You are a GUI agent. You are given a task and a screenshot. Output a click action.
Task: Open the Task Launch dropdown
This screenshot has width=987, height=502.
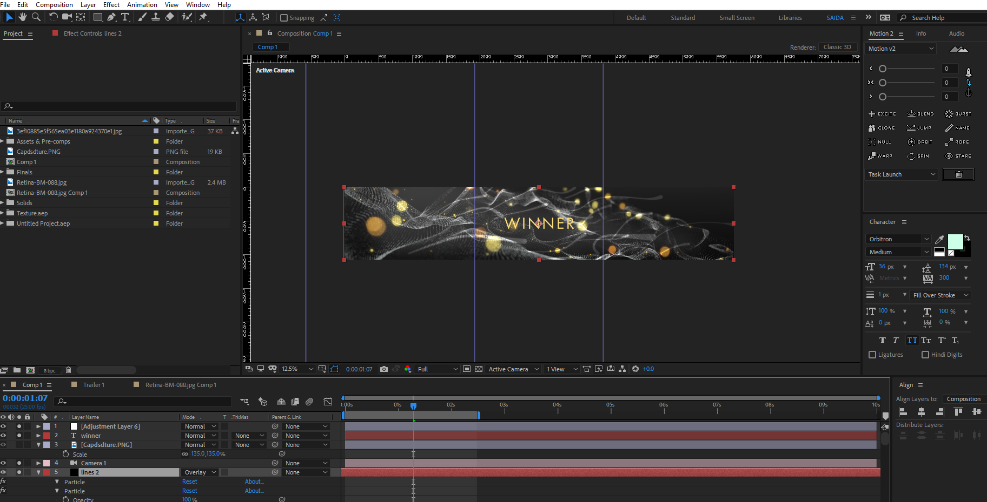click(x=901, y=174)
